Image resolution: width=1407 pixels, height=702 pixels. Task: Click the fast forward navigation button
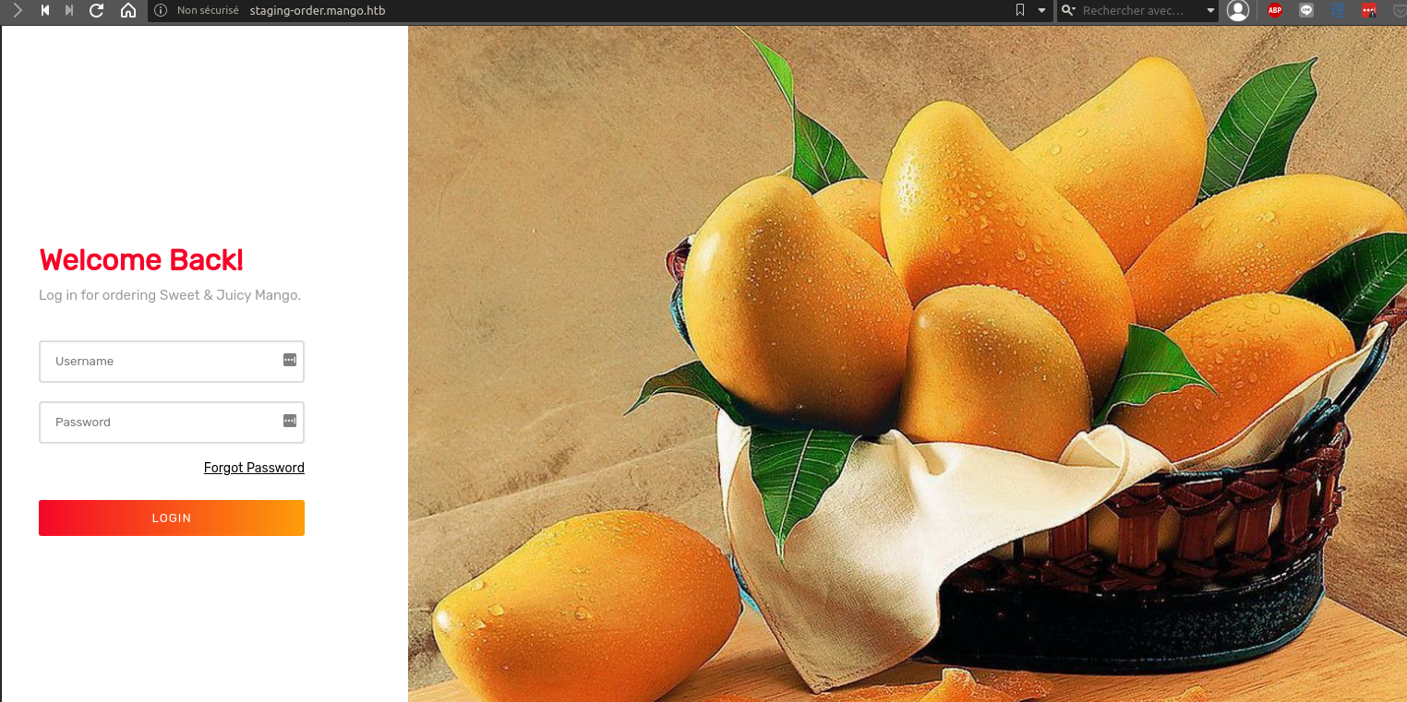point(69,11)
